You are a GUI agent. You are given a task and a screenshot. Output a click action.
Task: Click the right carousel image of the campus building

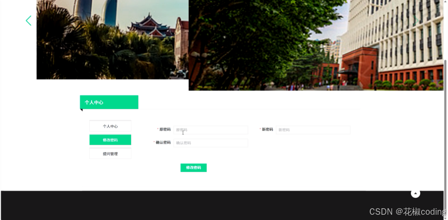point(316,45)
